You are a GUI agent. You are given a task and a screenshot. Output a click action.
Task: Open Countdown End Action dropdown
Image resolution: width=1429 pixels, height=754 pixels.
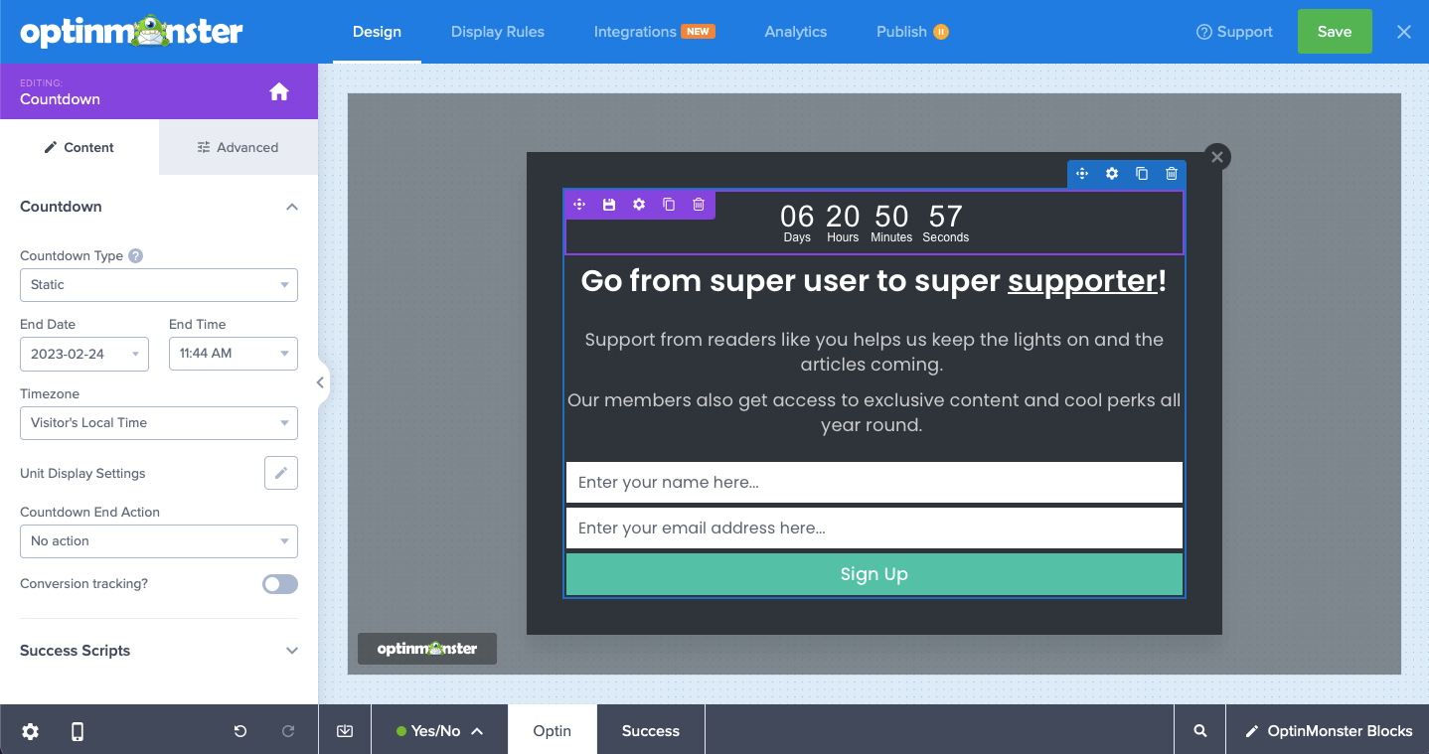(x=158, y=541)
